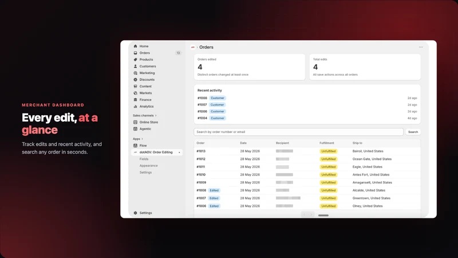Click the Finance bank icon
458x258 pixels.
(x=135, y=100)
